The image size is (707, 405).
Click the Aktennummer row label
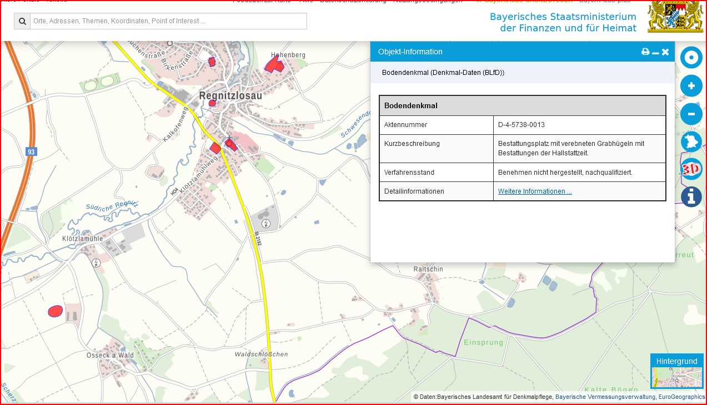406,125
